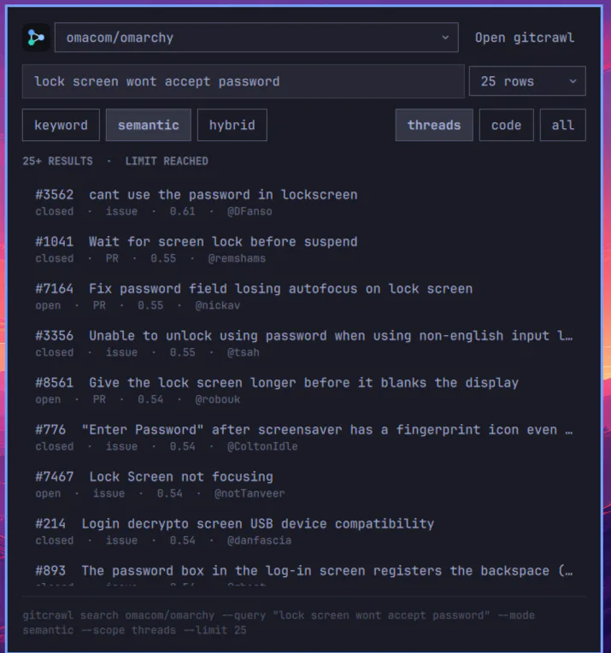This screenshot has height=653, width=611.
Task: Switch search mode to keyword
Action: (61, 125)
